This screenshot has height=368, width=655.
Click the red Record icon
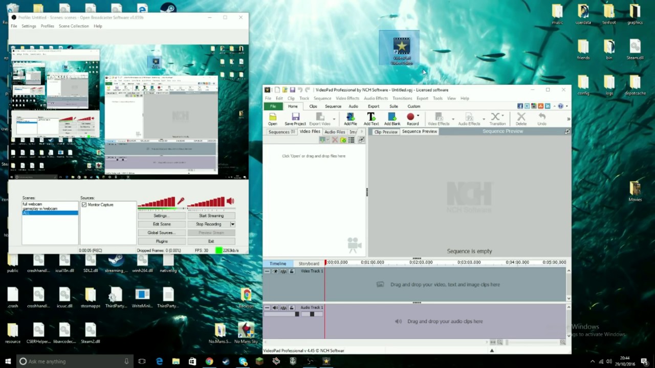tap(410, 117)
